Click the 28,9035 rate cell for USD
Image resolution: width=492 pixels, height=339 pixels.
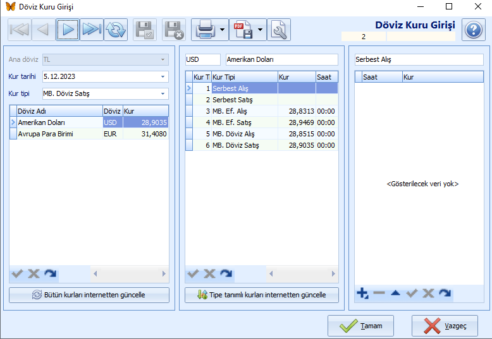[145, 122]
